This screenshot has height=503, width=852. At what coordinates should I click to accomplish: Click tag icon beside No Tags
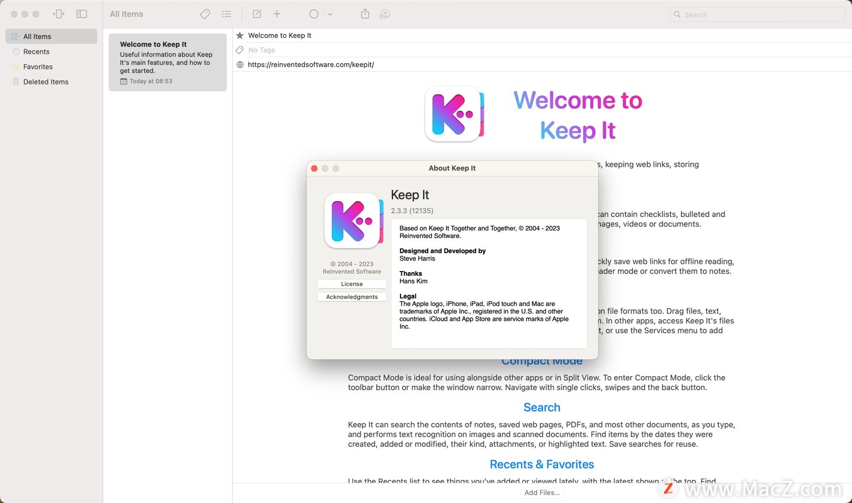[240, 50]
